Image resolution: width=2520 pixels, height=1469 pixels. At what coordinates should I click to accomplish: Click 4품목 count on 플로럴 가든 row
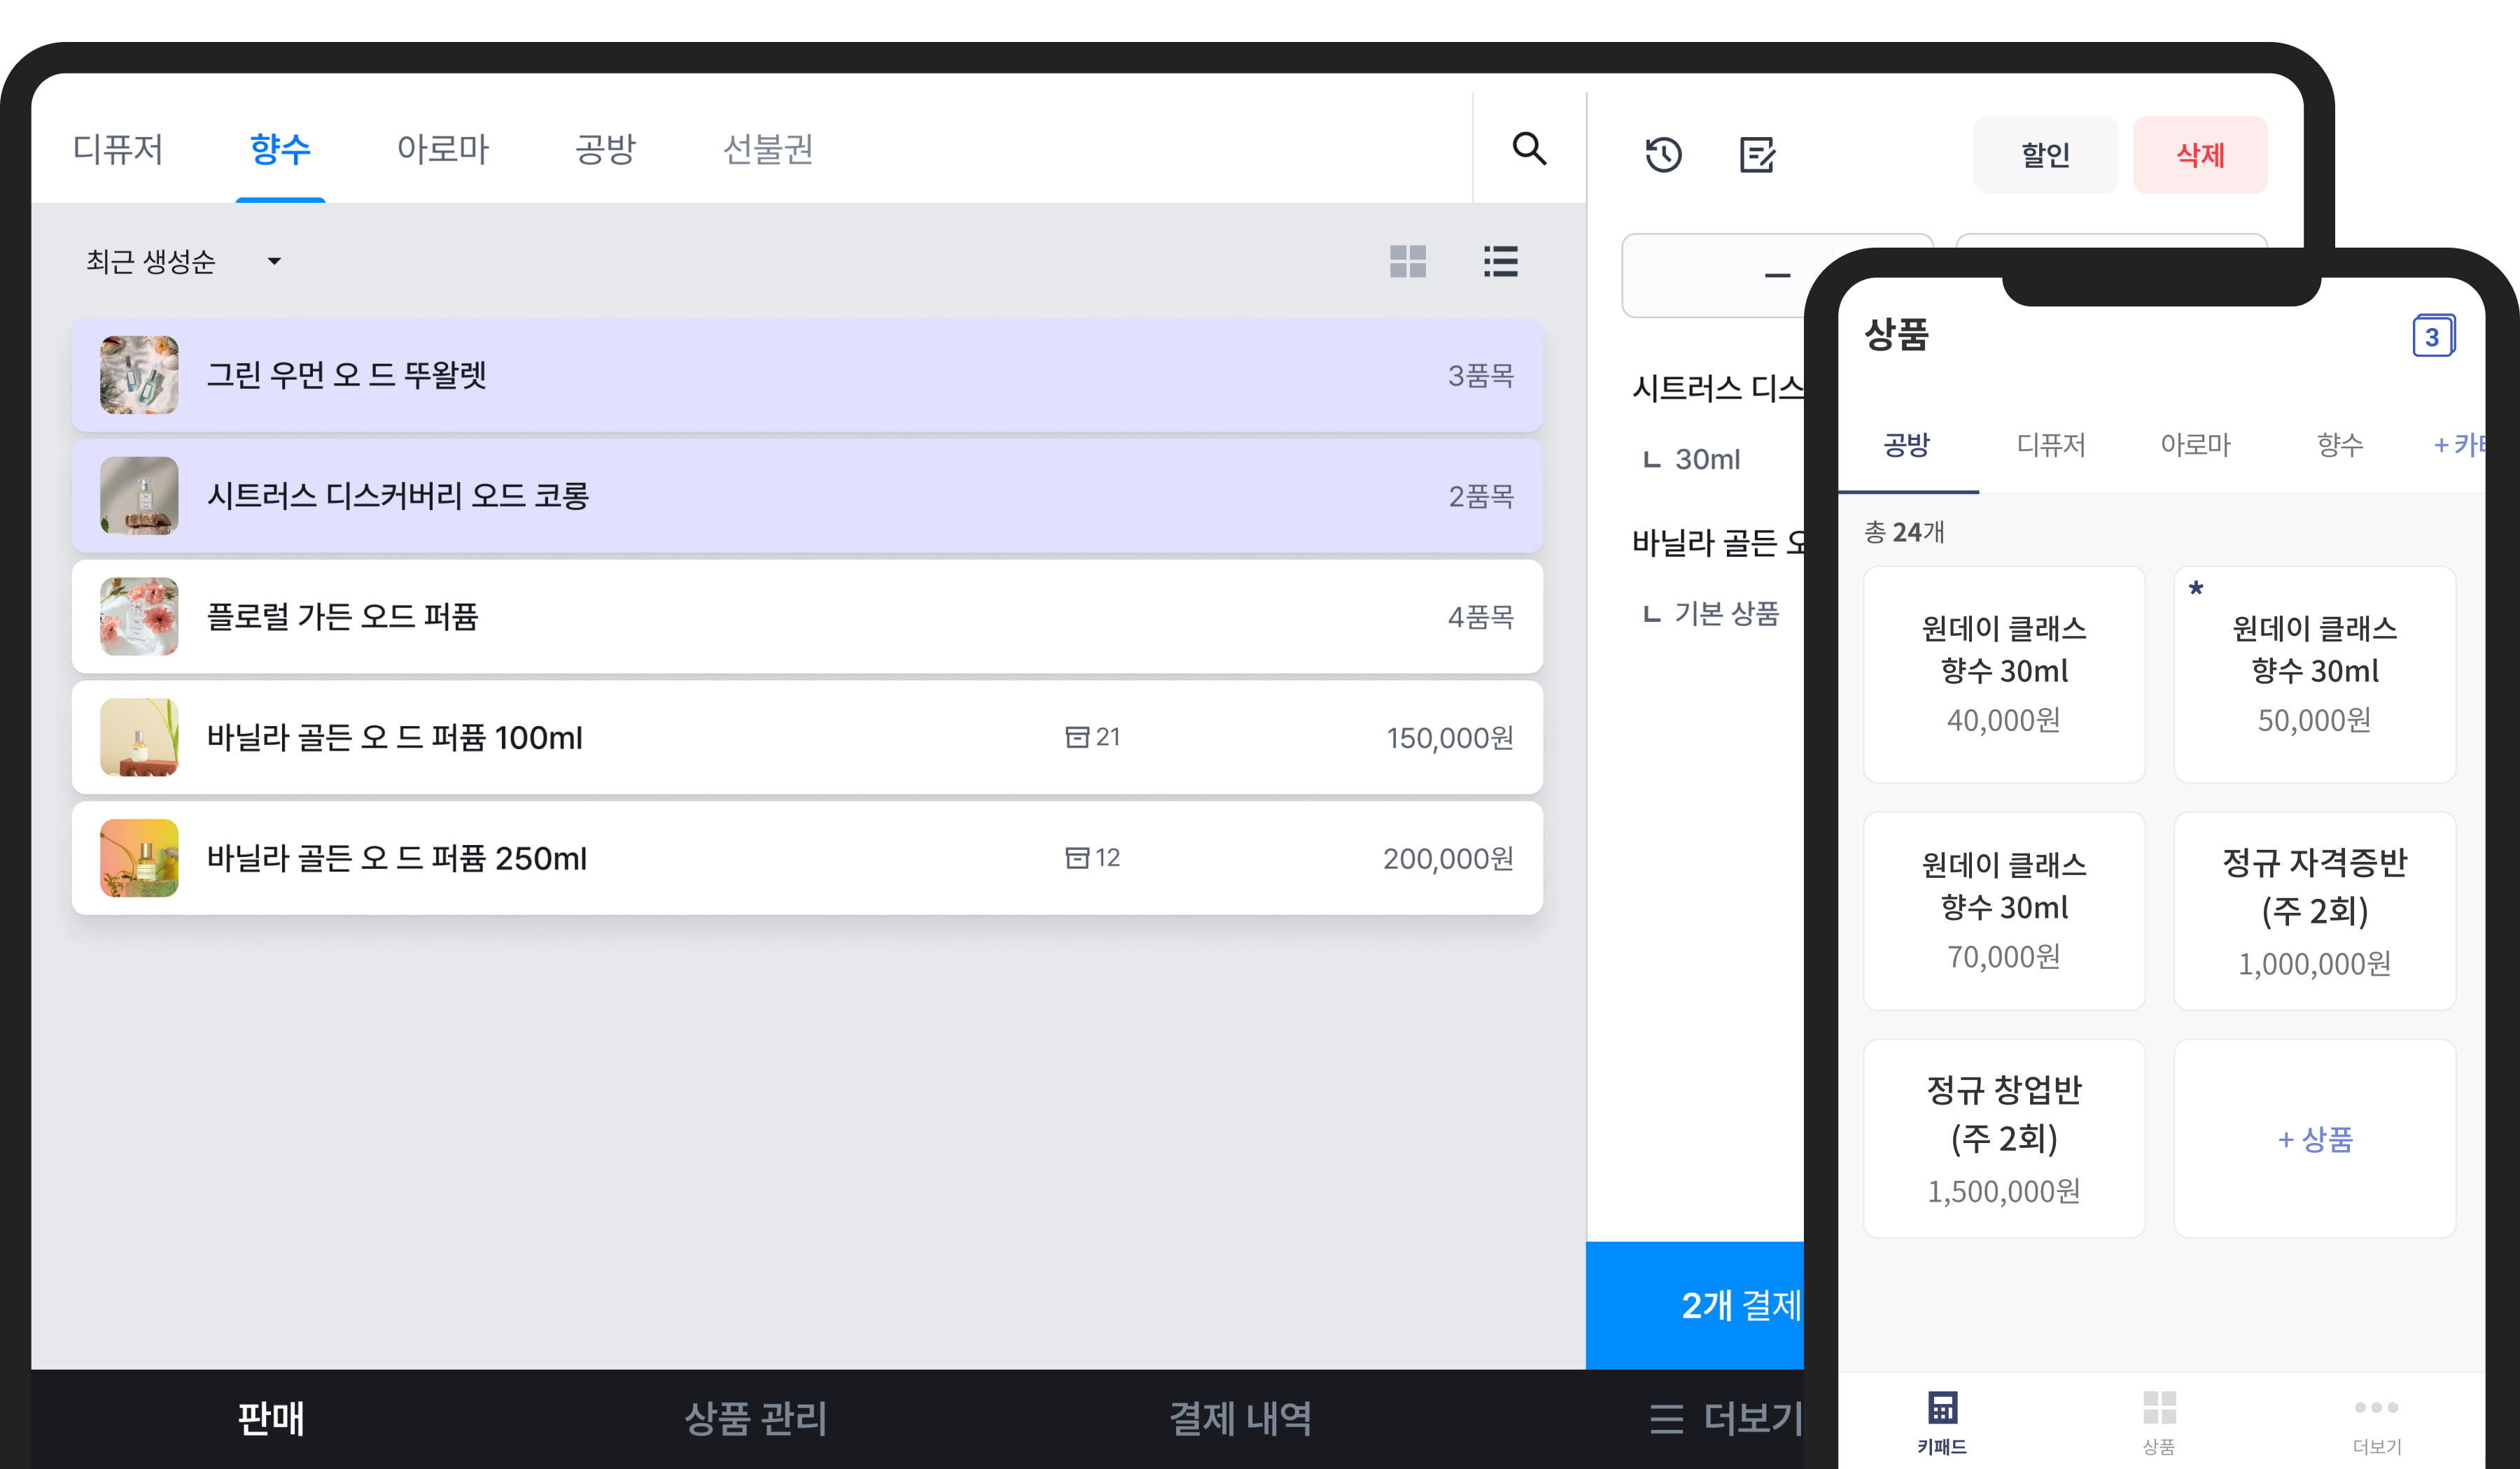coord(1481,616)
